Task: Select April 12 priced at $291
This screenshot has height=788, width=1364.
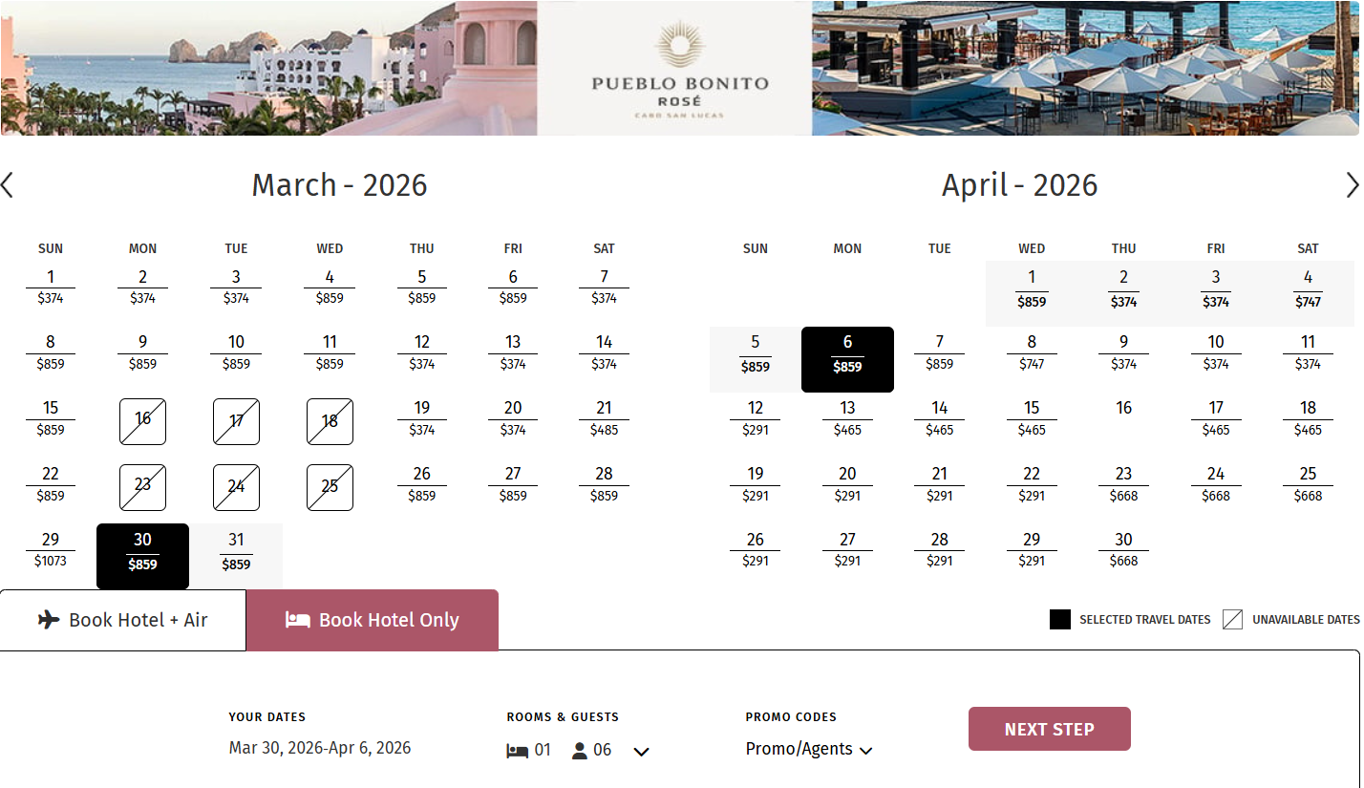Action: [755, 418]
